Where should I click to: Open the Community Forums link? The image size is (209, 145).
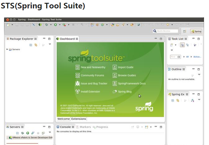pyautogui.click(x=92, y=75)
